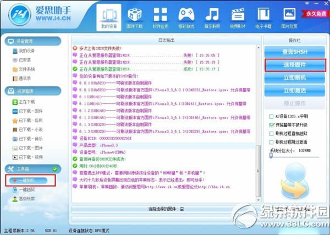
Task: Select the 6.1.3(10B329) 自制固件 row
Action: (x=164, y=125)
